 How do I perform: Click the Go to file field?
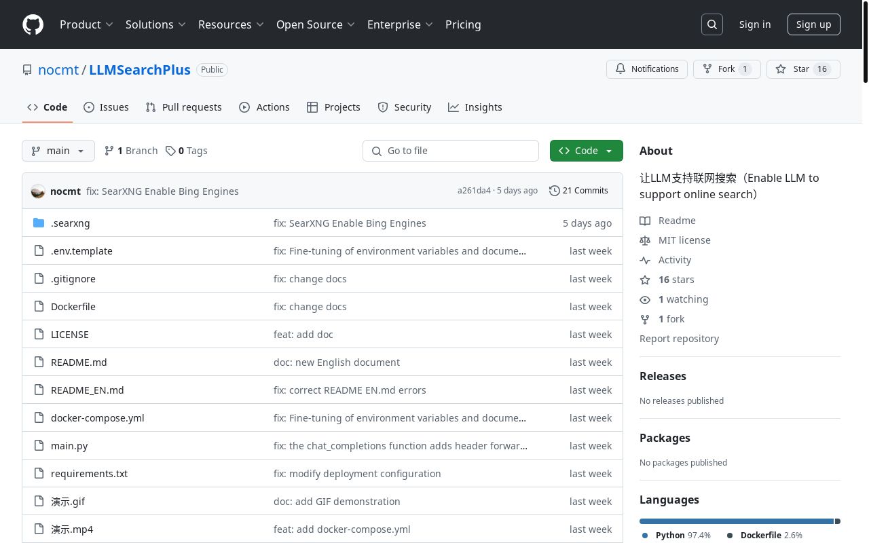pos(451,151)
